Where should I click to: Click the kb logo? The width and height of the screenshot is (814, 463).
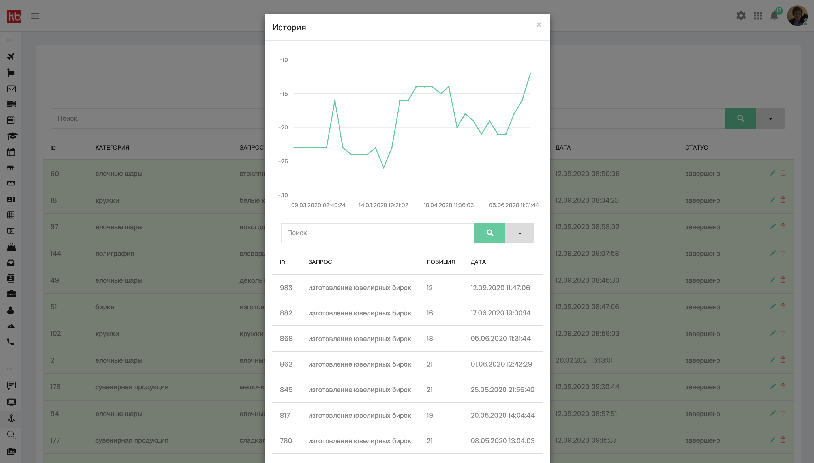pyautogui.click(x=14, y=16)
